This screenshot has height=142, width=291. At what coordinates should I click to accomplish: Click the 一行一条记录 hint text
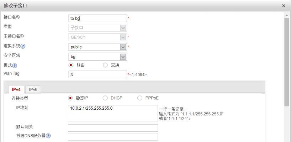click(172, 109)
